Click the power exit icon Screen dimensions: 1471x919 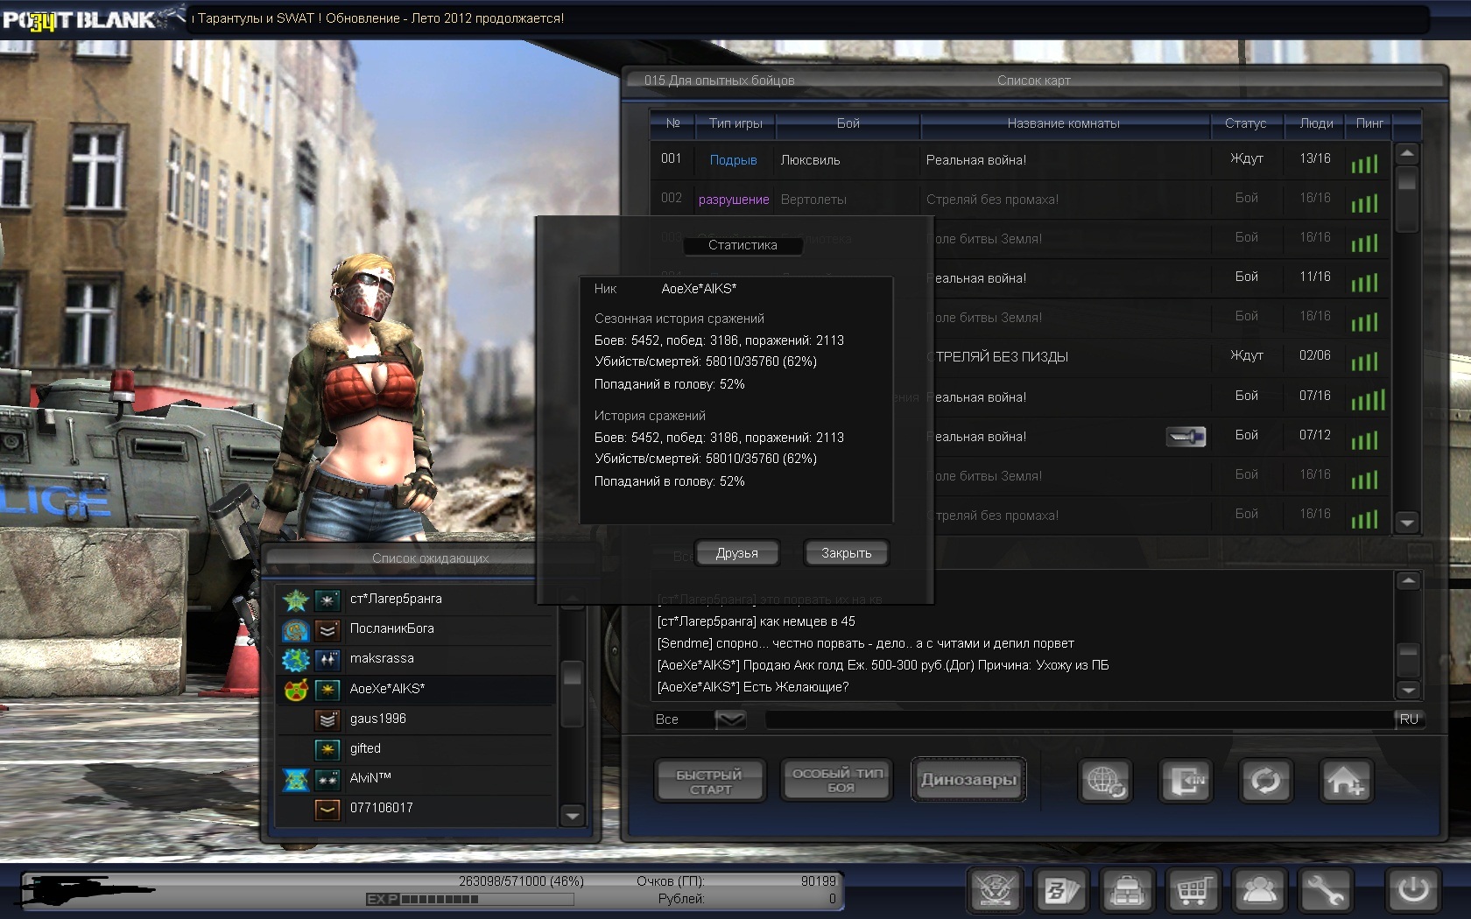click(x=1412, y=891)
